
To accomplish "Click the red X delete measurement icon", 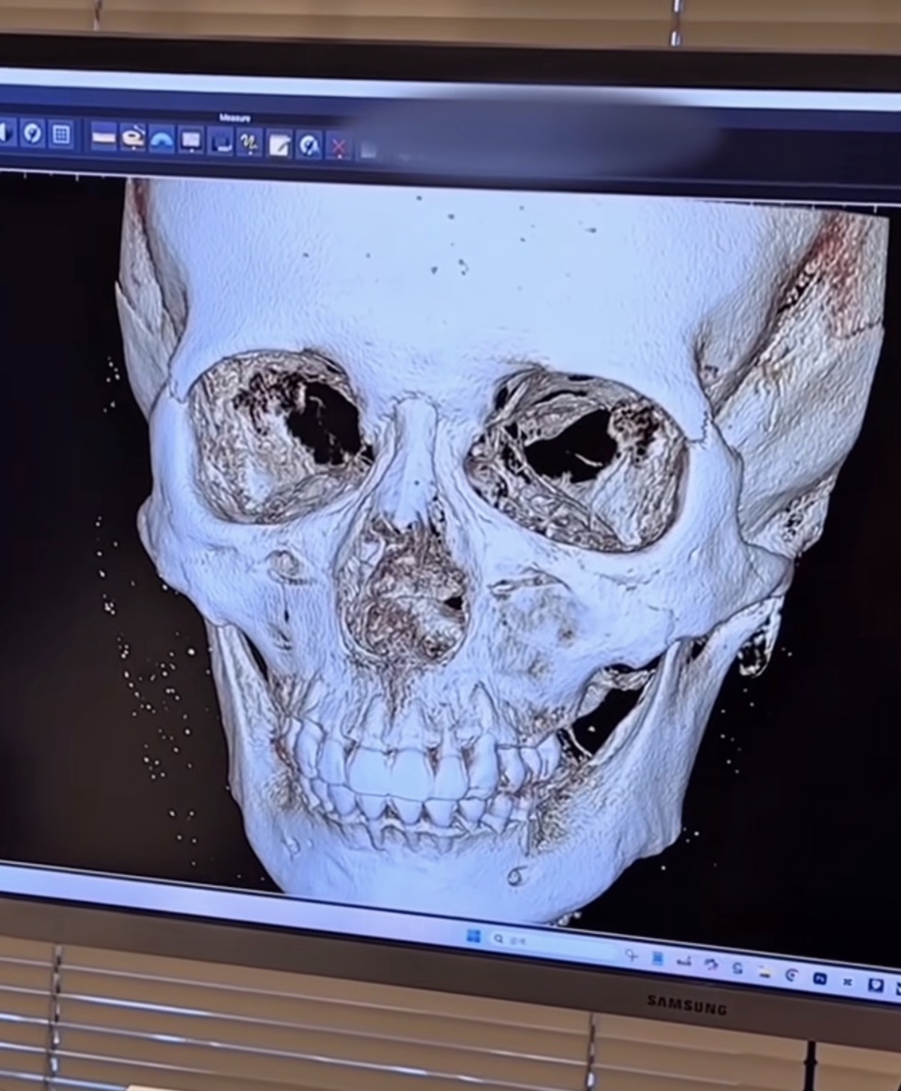I will 338,146.
